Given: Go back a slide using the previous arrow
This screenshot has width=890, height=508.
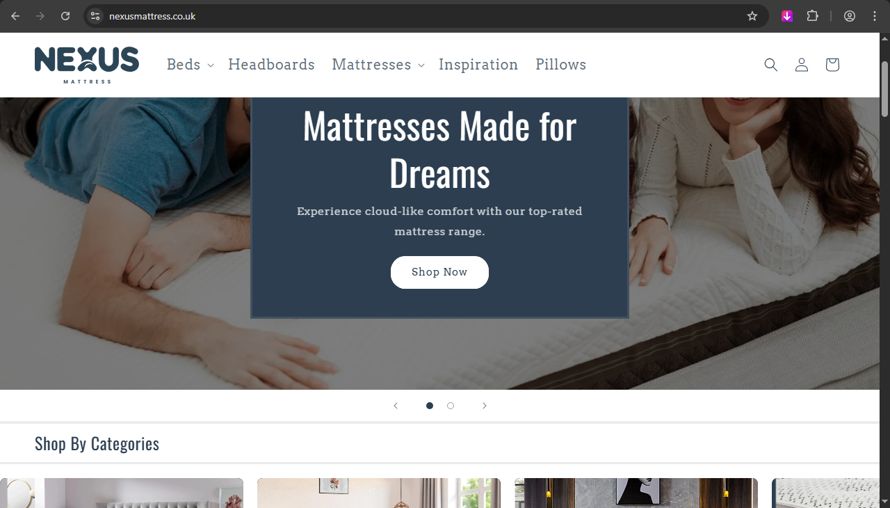Looking at the screenshot, I should tap(396, 406).
